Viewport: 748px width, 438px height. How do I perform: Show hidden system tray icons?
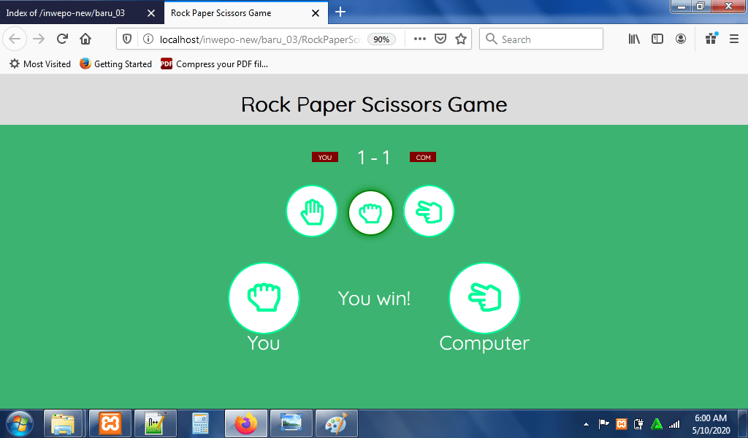(x=587, y=423)
